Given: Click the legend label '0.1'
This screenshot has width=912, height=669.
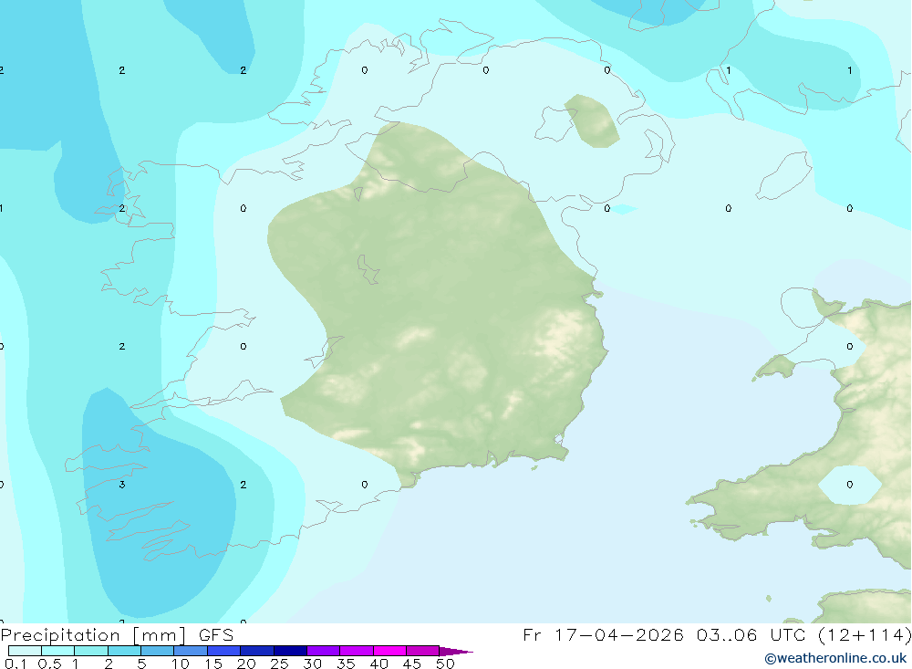Looking at the screenshot, I should (x=16, y=664).
